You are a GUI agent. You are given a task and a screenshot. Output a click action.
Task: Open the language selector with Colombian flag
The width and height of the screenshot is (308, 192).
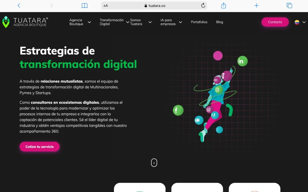(x=298, y=22)
